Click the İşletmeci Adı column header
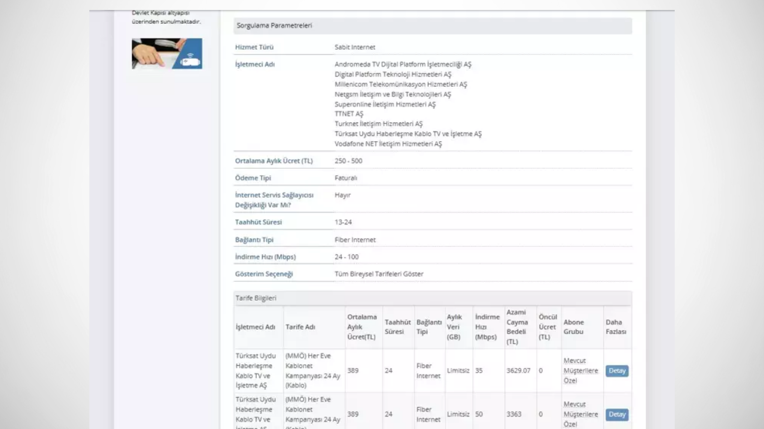Image resolution: width=764 pixels, height=429 pixels. (255, 327)
